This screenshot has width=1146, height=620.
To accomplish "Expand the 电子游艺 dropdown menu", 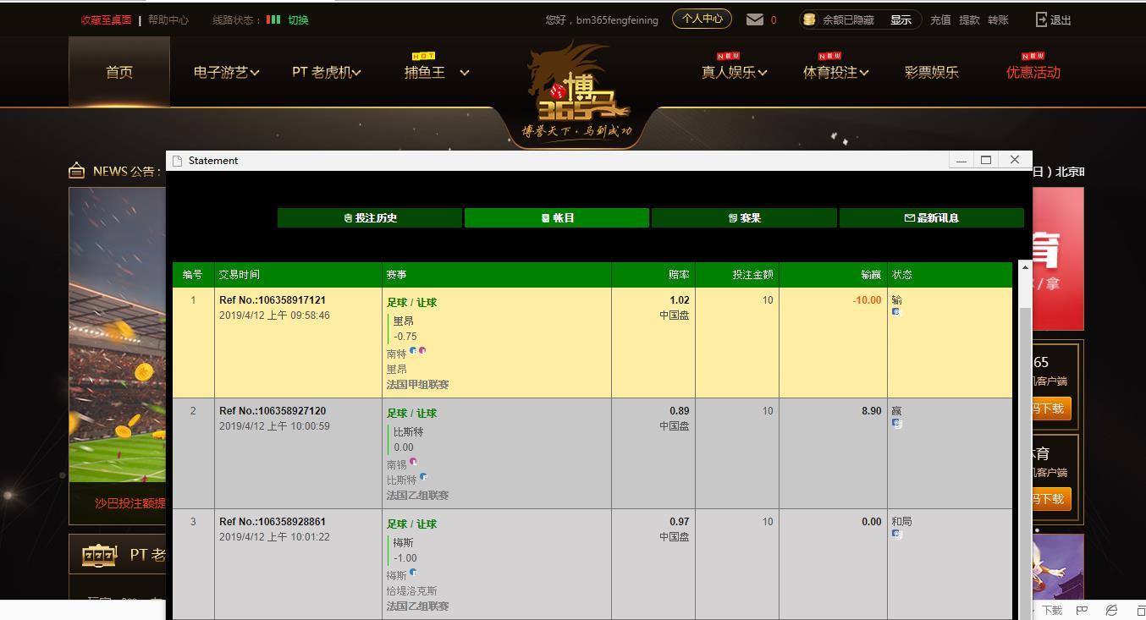I will pos(255,73).
